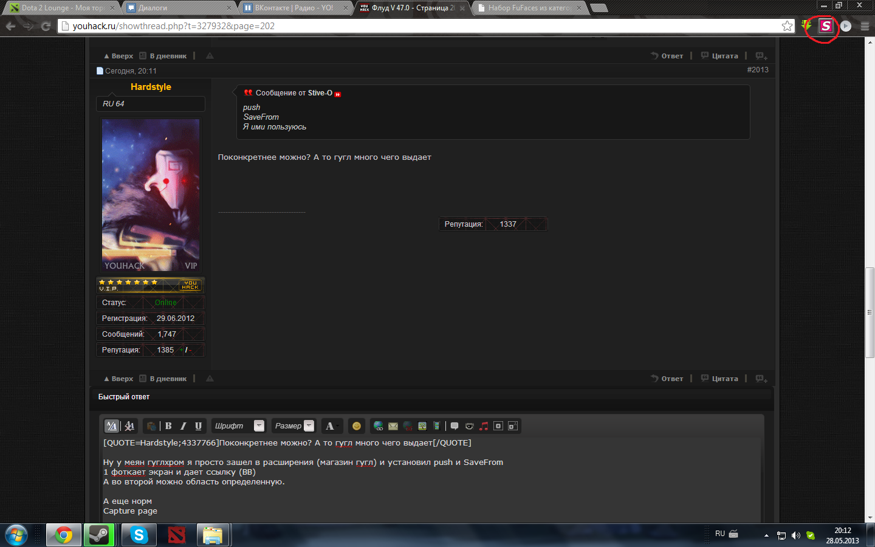Bookmark this page with the star icon

click(x=787, y=26)
